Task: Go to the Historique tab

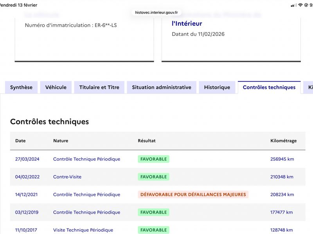Action: pos(217,87)
